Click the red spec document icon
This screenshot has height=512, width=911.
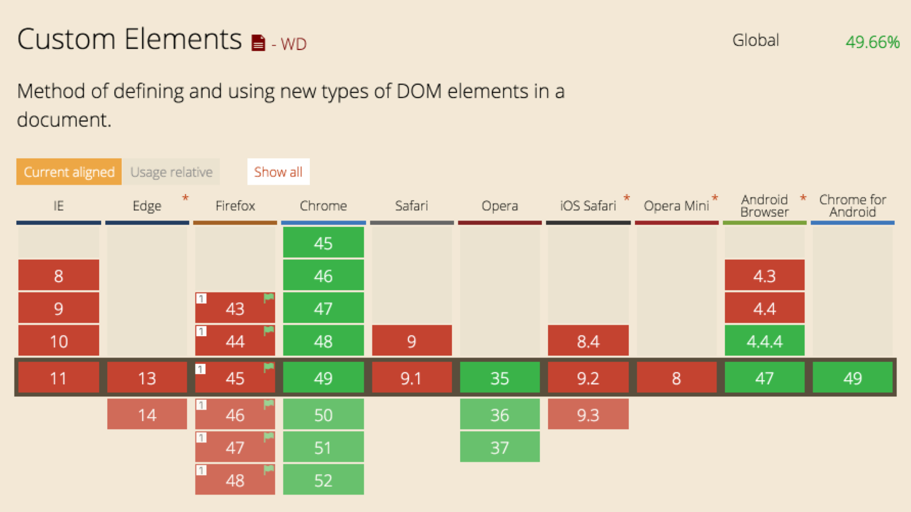[258, 43]
